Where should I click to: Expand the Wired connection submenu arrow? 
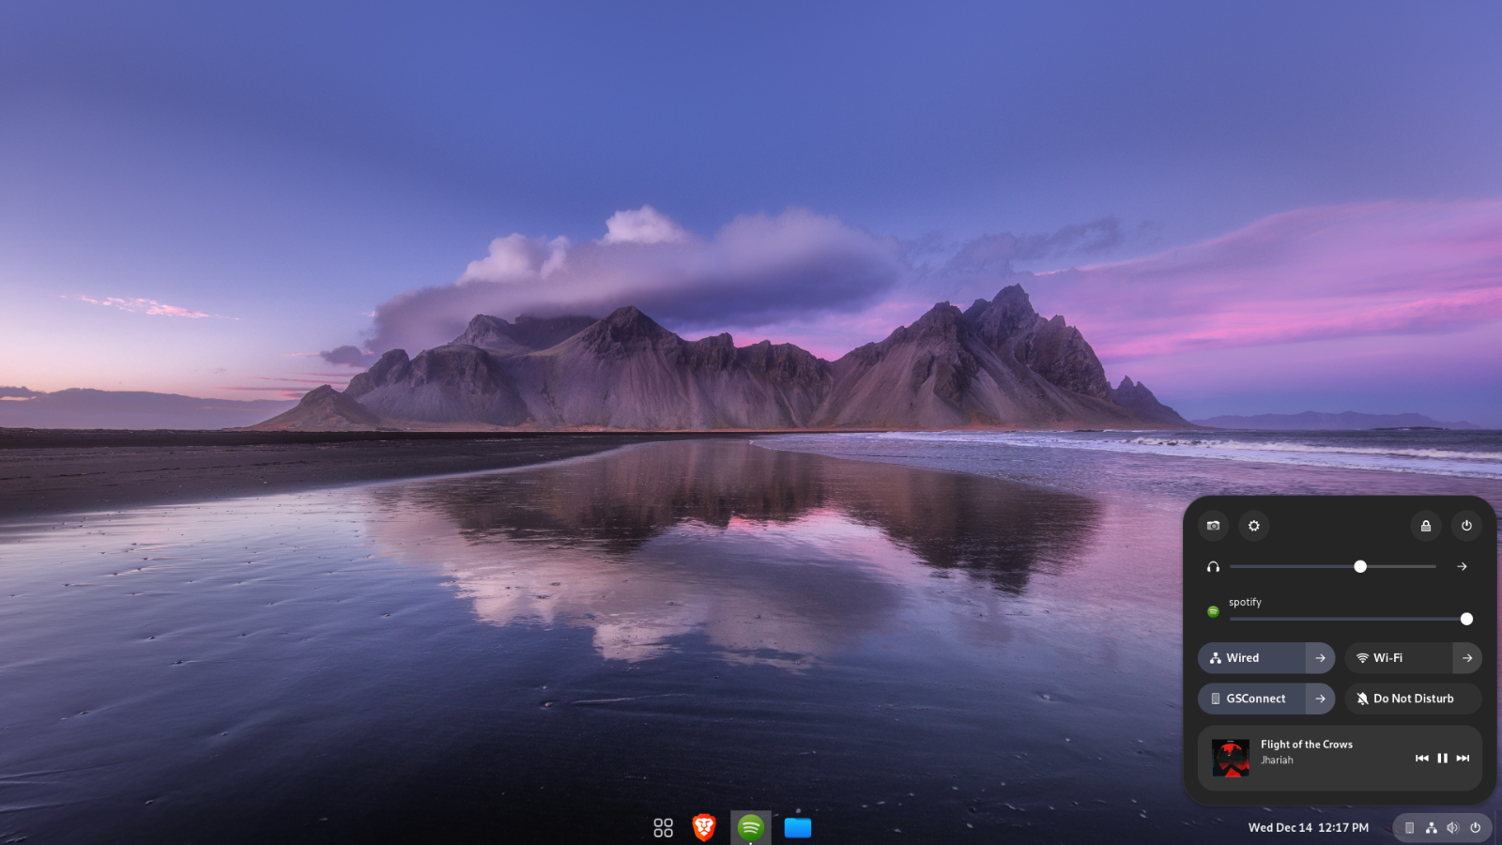1320,658
